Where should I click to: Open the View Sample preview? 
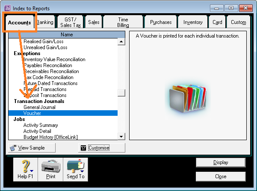(x=32, y=148)
